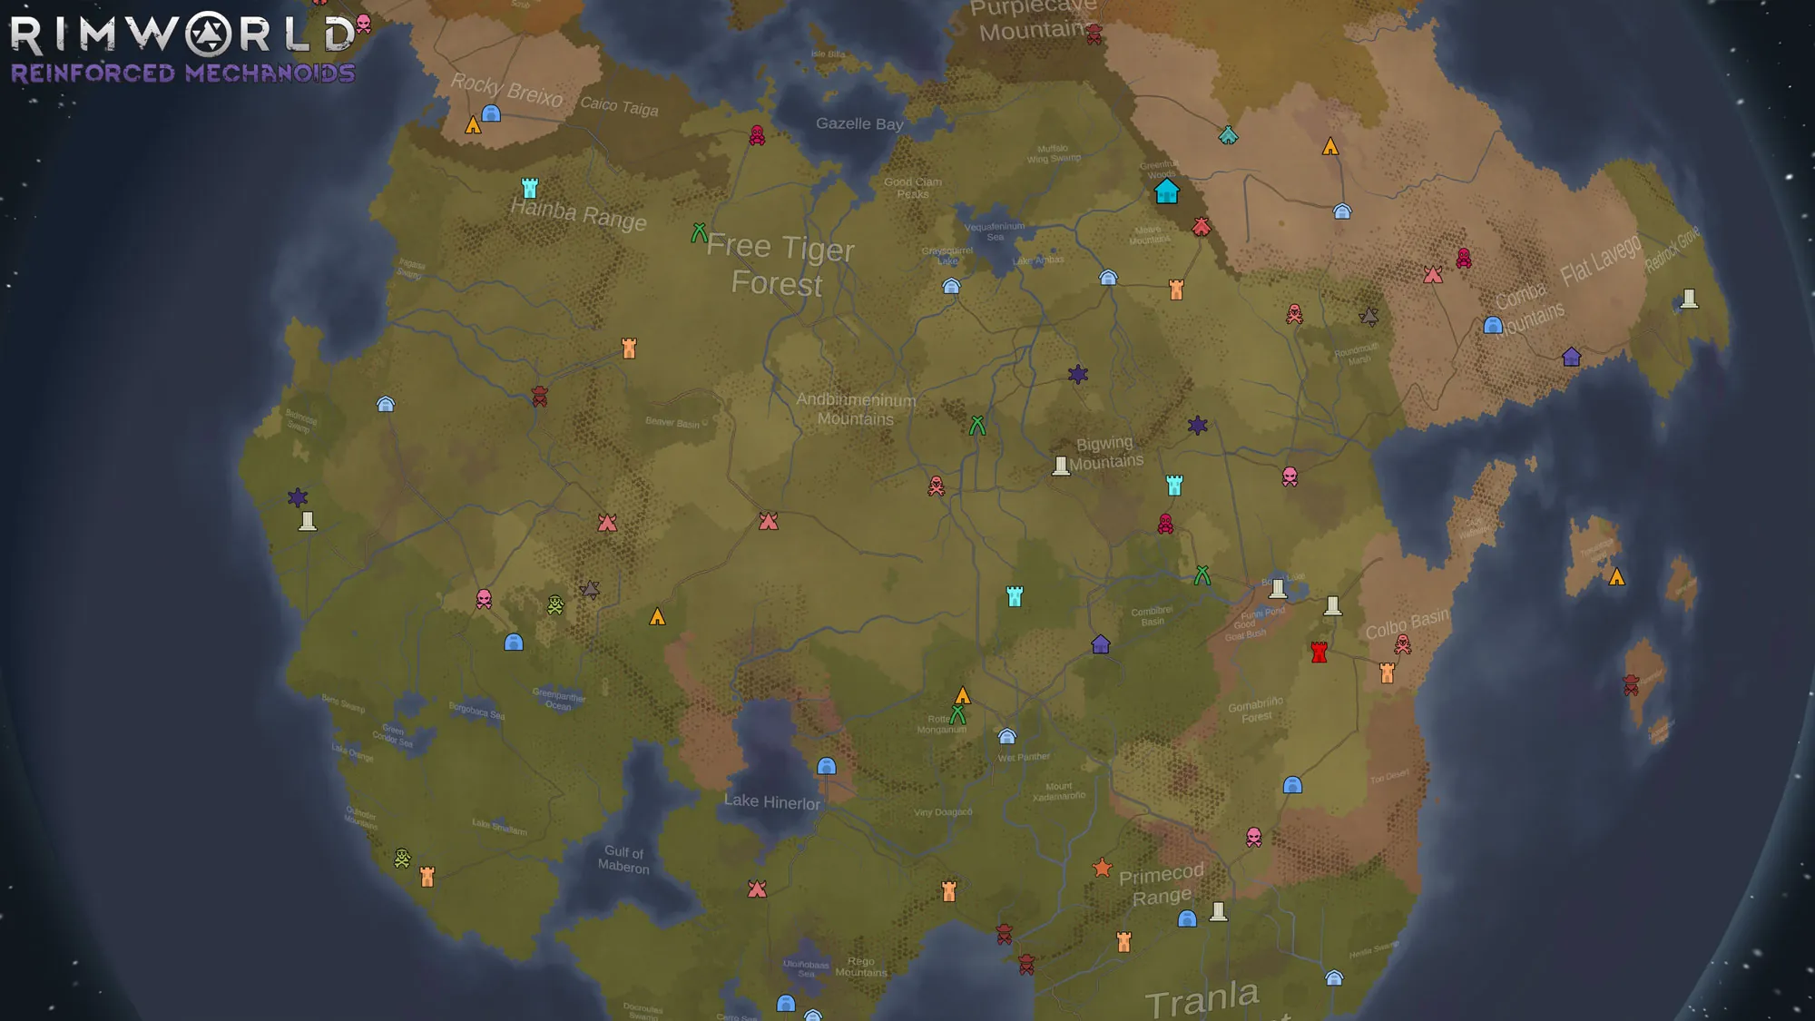Select purple house icon below Comba Mountains
Image resolution: width=1815 pixels, height=1021 pixels.
point(1571,357)
